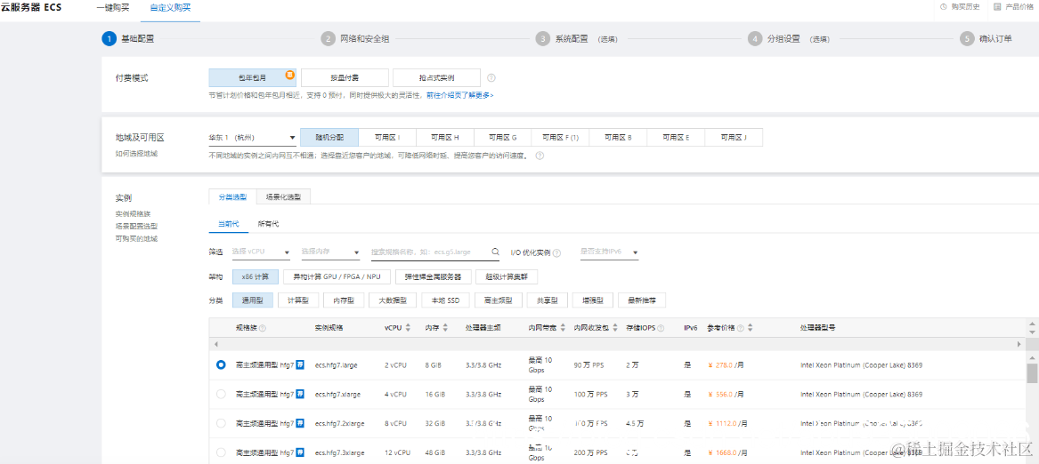Click help icon next to 规格族 header
This screenshot has width=1039, height=464.
[x=263, y=328]
